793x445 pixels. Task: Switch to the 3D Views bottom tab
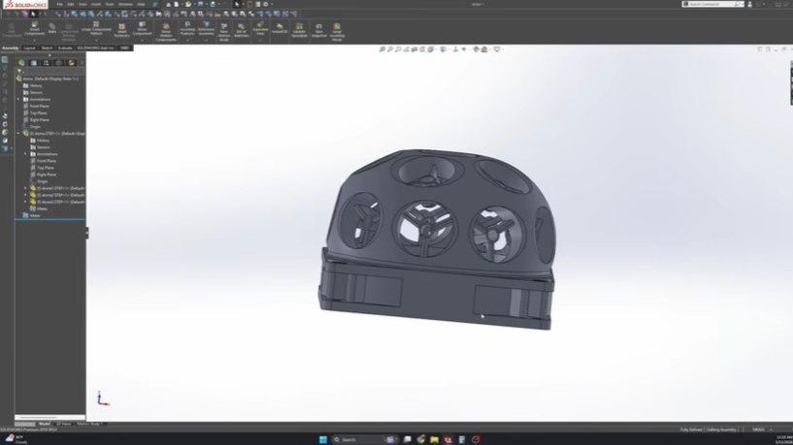click(65, 424)
